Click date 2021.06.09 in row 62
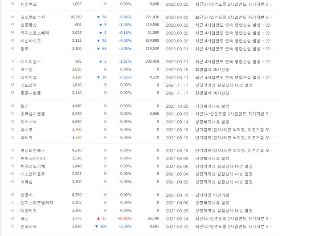 coord(177,159)
